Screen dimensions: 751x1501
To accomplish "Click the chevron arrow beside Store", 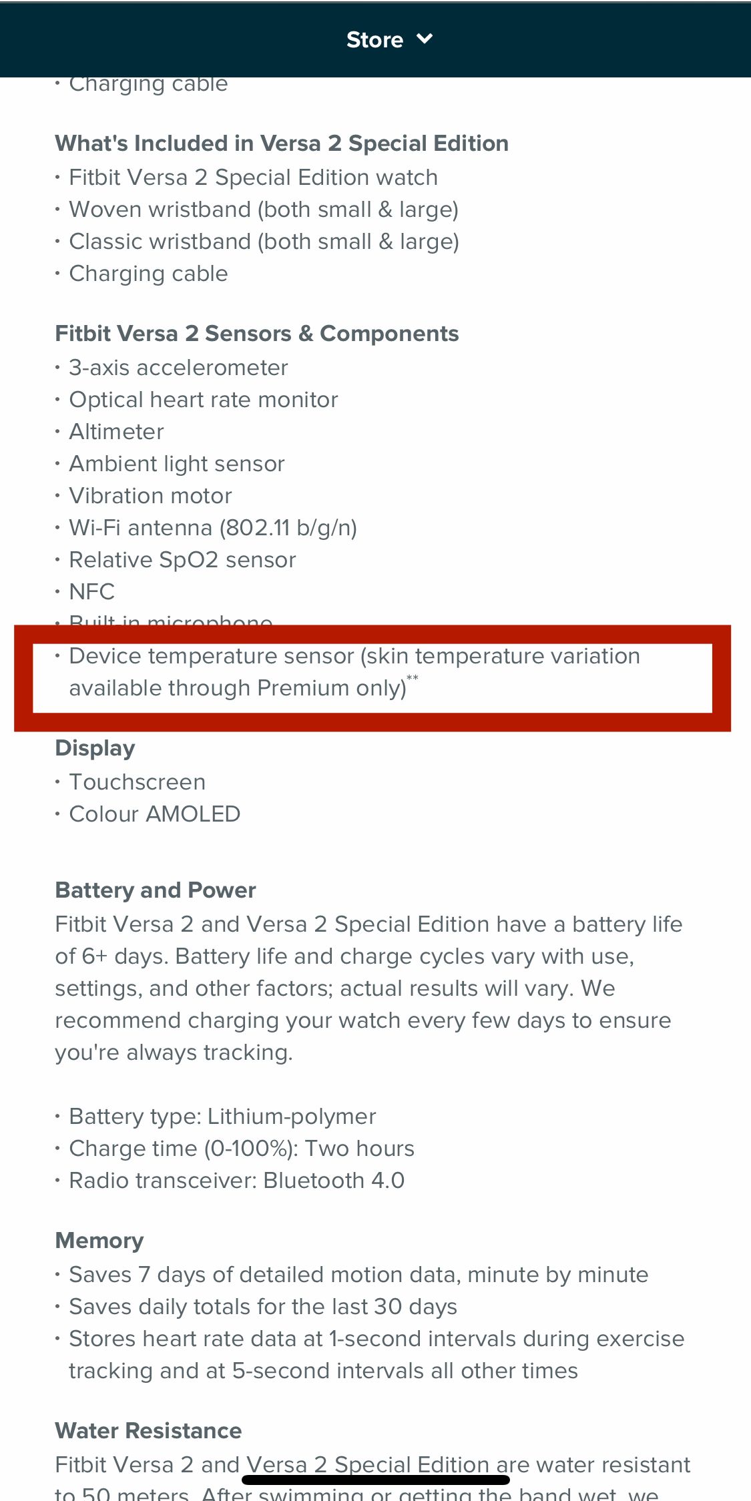I will (x=425, y=39).
